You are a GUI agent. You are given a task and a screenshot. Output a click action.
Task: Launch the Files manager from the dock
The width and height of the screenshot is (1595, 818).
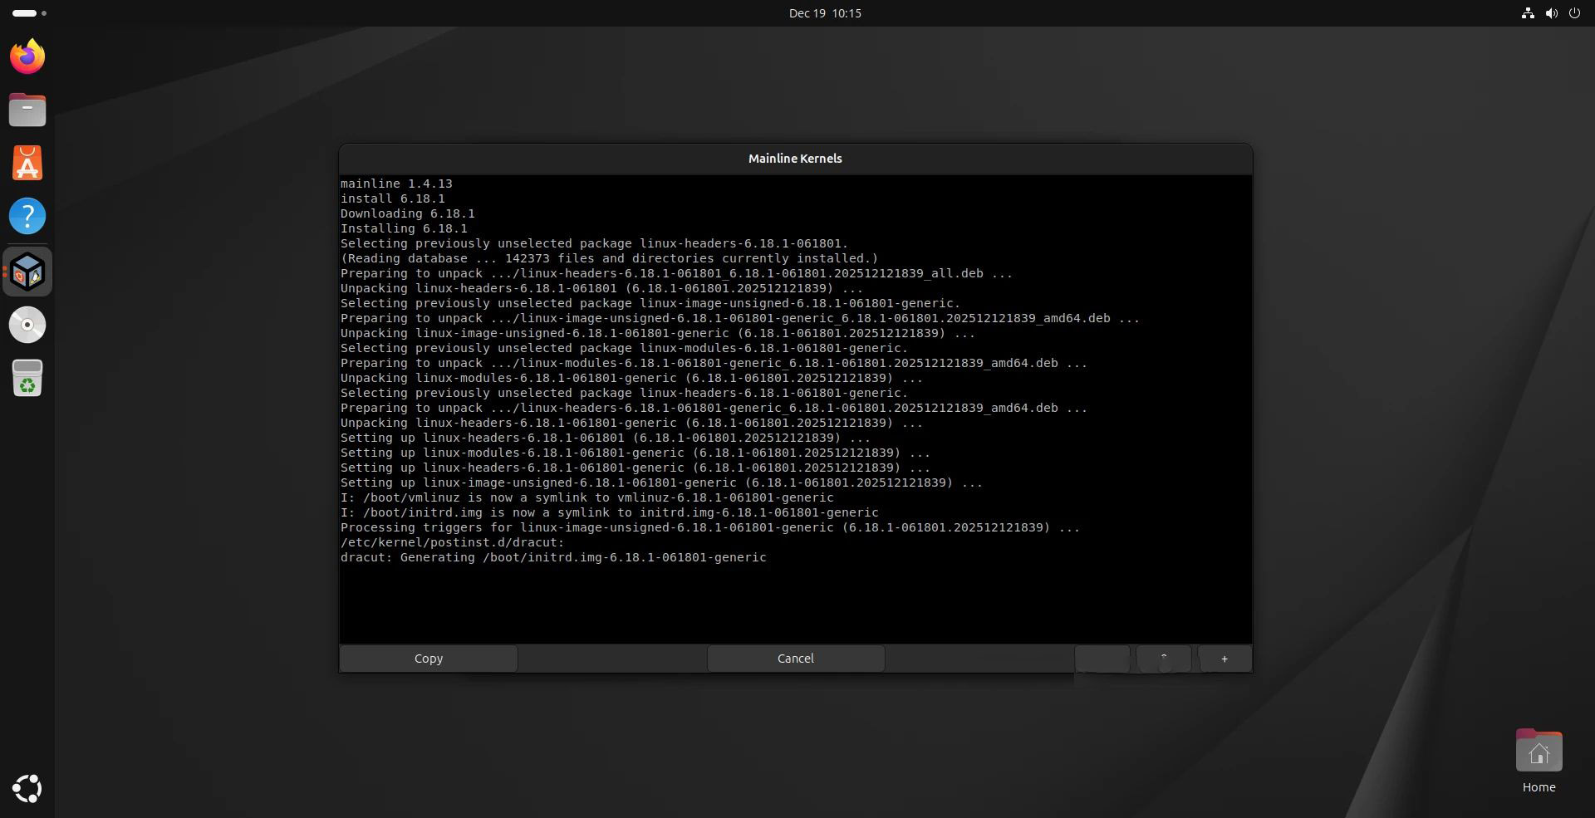27,110
